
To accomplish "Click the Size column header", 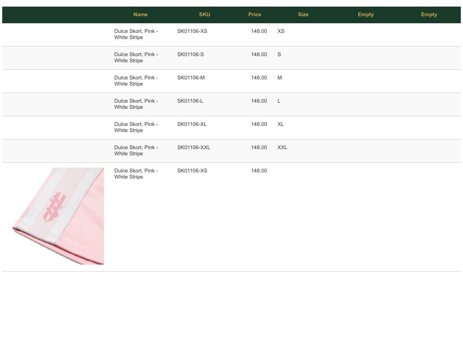I will [303, 14].
